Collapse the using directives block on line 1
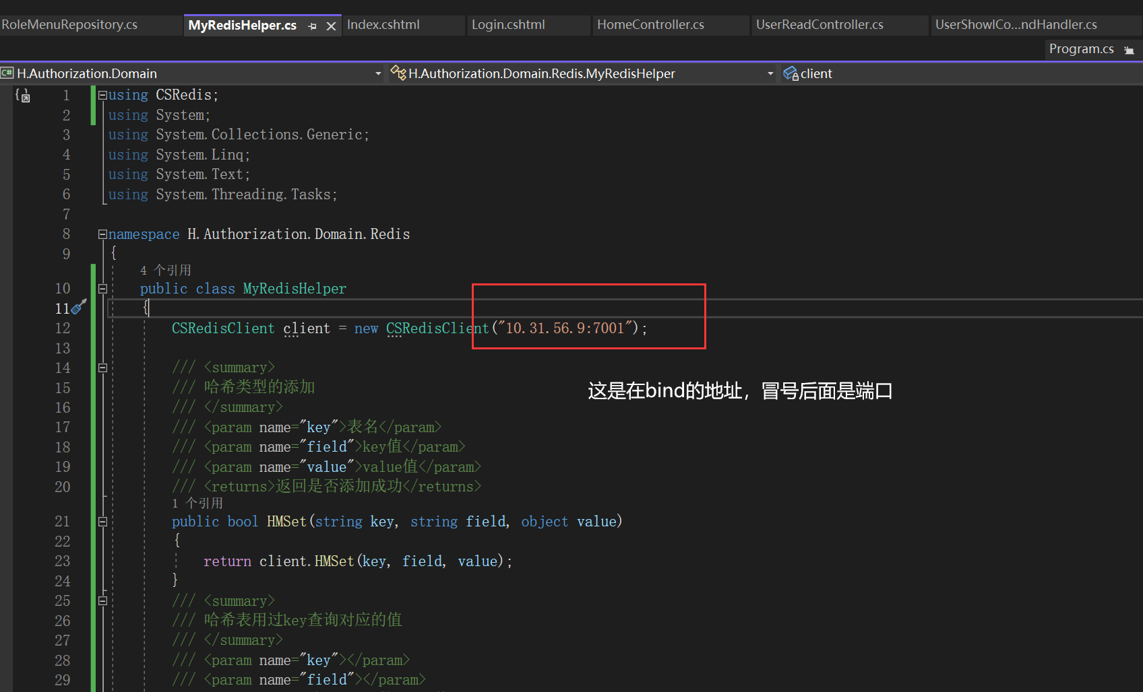 pyautogui.click(x=102, y=95)
